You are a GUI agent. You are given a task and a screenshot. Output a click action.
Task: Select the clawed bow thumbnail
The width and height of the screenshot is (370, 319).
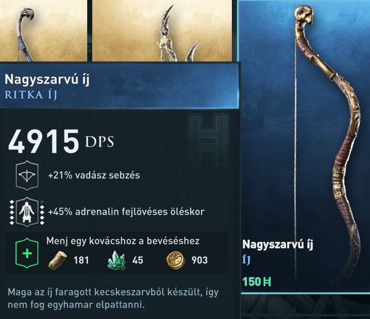[x=162, y=30]
